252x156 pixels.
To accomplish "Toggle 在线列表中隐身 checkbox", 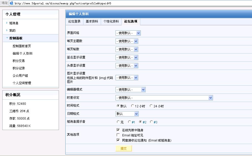I will pyautogui.click(x=118, y=130).
